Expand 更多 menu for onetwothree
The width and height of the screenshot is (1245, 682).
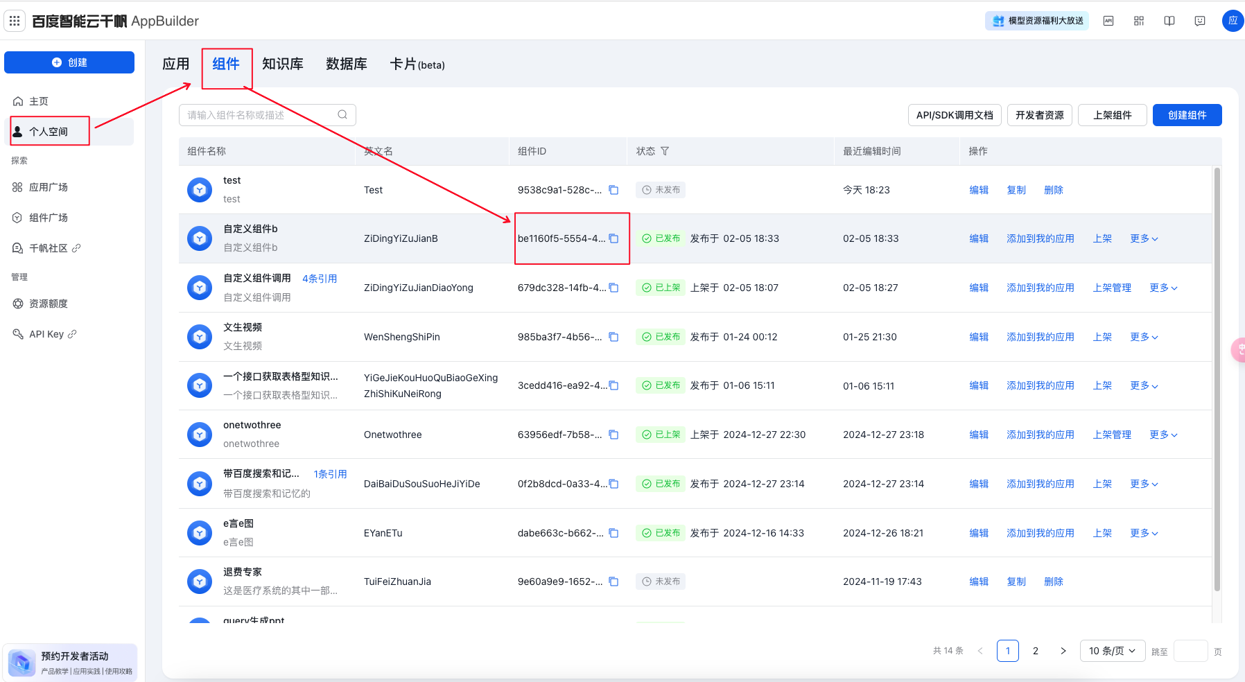(x=1163, y=435)
